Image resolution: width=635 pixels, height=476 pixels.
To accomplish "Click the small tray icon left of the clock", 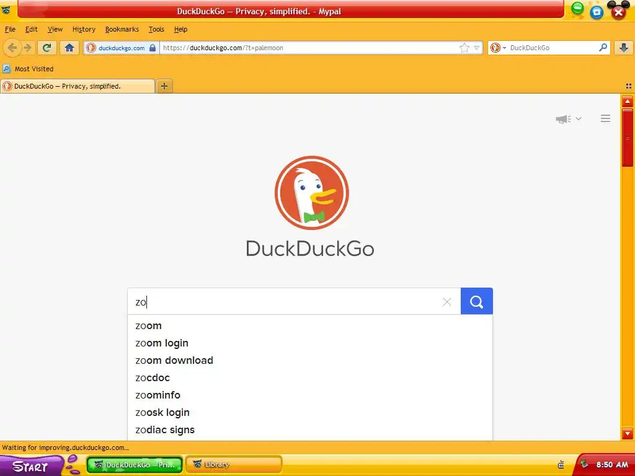I will [x=584, y=464].
